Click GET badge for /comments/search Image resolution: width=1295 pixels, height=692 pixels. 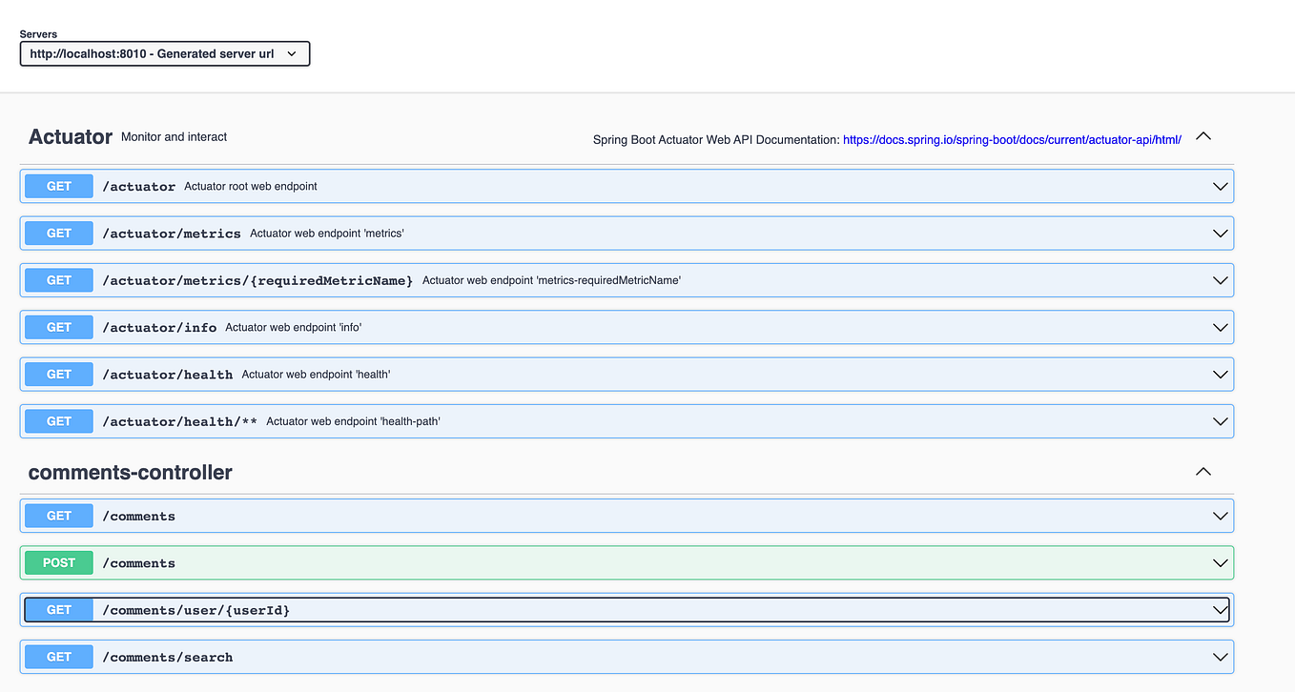point(59,657)
